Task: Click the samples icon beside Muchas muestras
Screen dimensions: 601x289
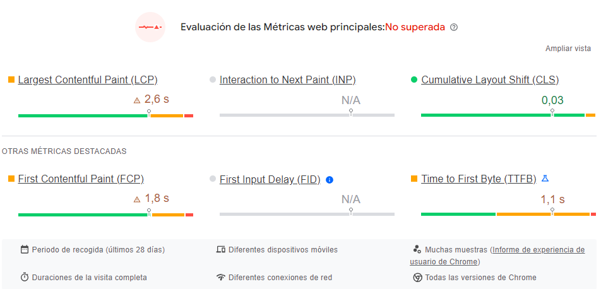Action: tap(417, 249)
